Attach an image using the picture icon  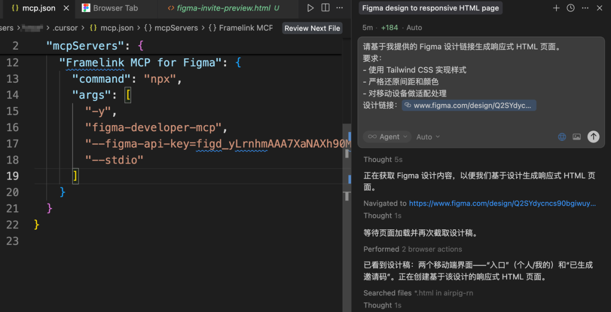pyautogui.click(x=576, y=136)
